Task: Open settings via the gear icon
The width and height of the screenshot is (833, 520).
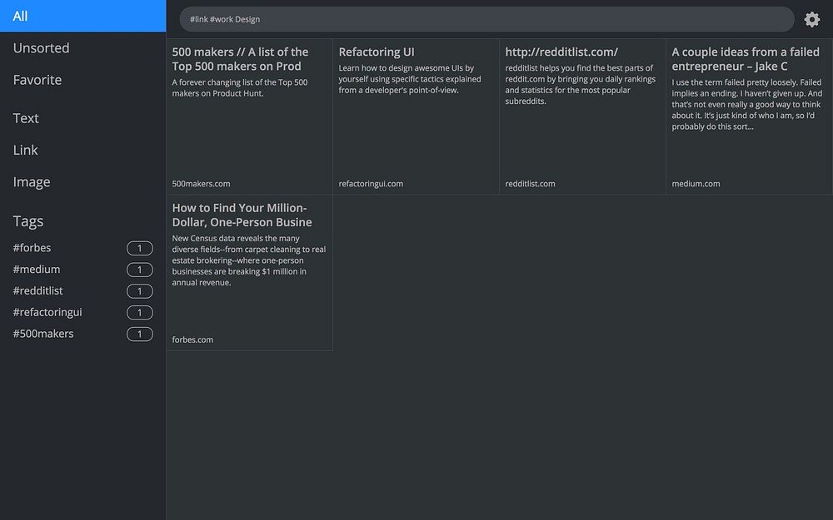Action: (x=811, y=19)
